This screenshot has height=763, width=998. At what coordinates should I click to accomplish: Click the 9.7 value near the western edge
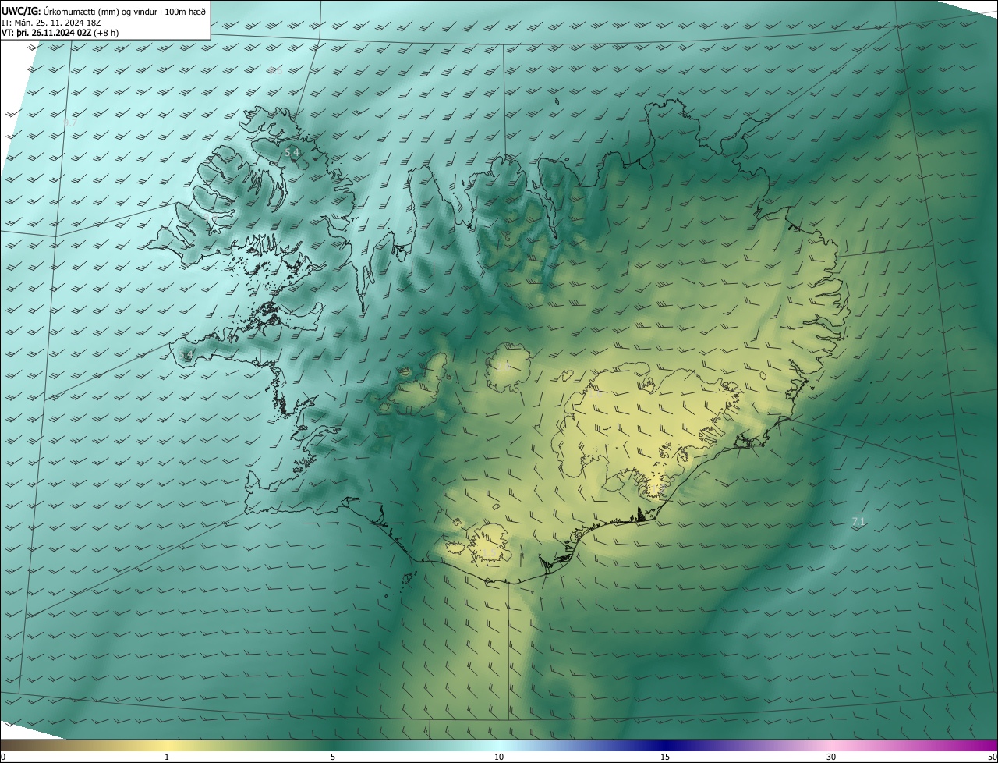(70, 123)
